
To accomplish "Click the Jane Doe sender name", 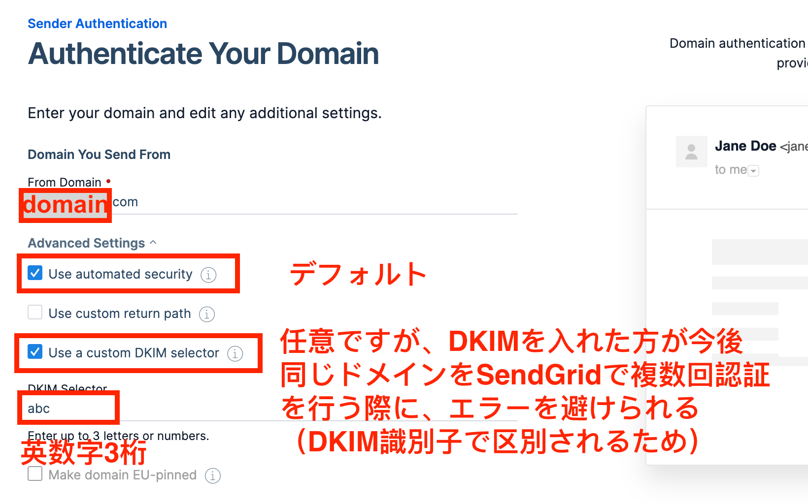I will 745,146.
